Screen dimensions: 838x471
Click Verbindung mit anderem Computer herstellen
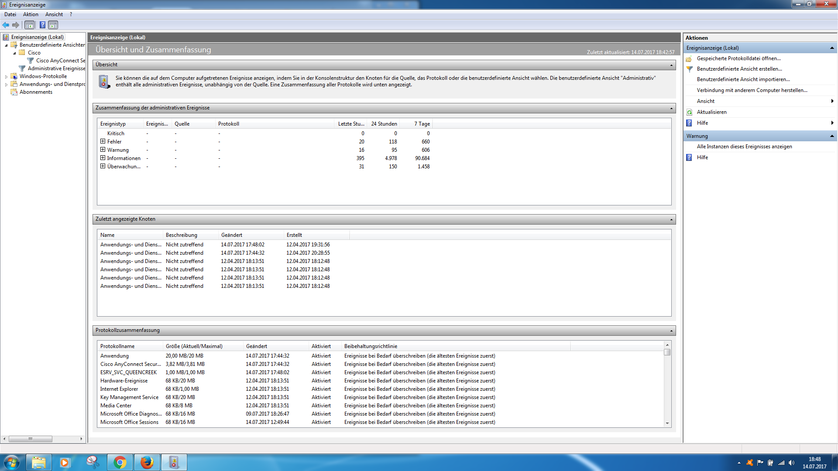[x=752, y=90]
